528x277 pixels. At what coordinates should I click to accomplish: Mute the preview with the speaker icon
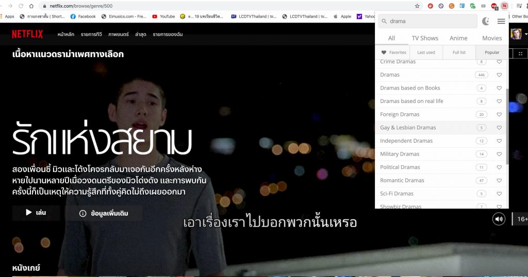499,219
